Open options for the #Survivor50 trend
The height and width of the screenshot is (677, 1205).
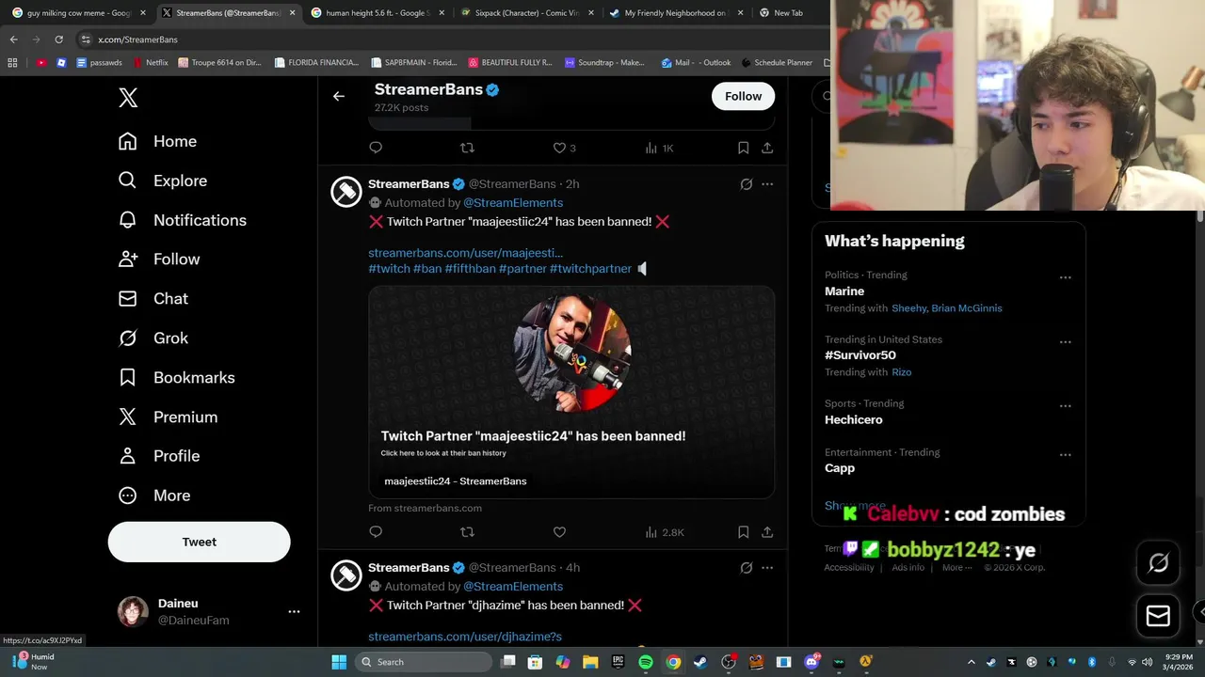tap(1065, 342)
